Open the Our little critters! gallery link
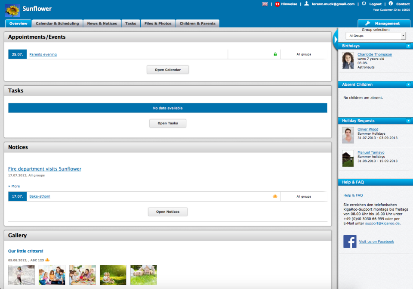The height and width of the screenshot is (289, 413). click(25, 251)
